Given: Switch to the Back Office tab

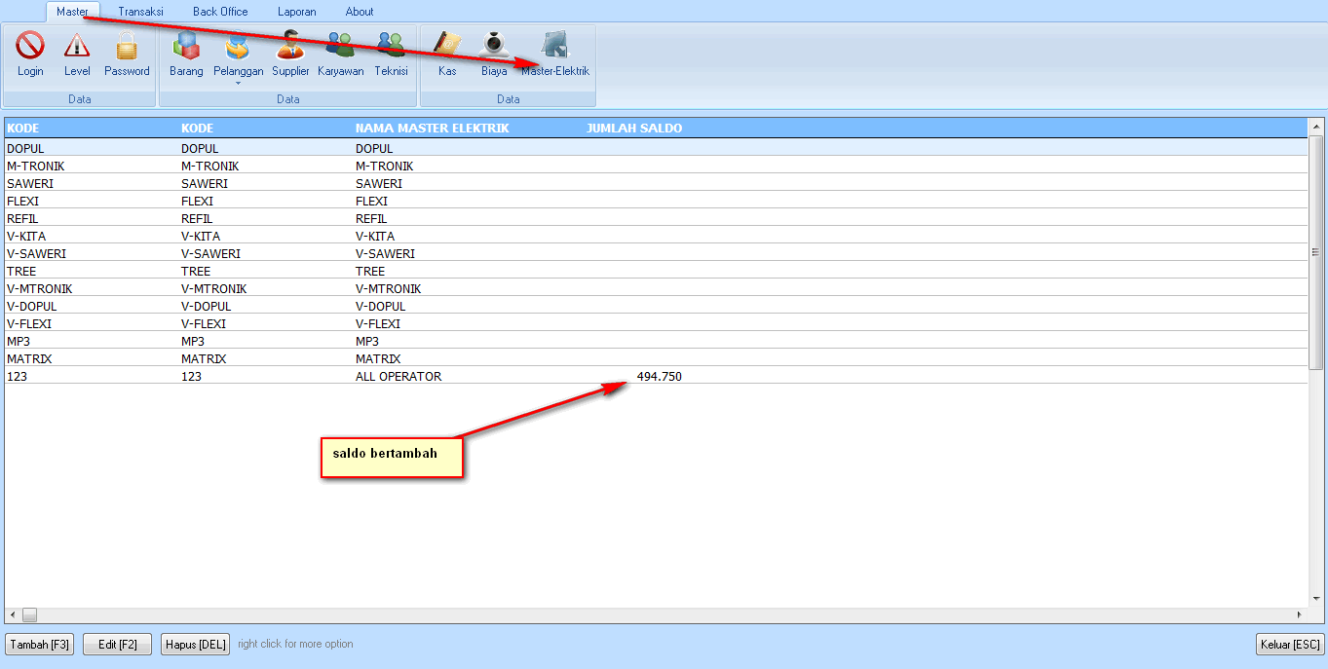Looking at the screenshot, I should [x=220, y=12].
